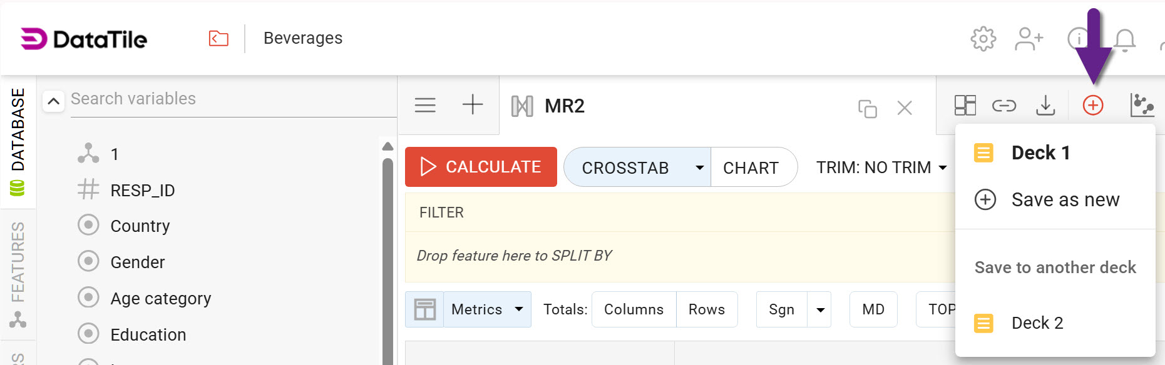
Task: Open the scatter chart icon
Action: 1141,105
